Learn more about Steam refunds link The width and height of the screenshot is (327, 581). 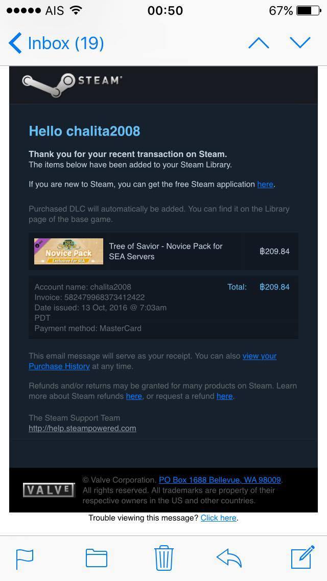134,396
